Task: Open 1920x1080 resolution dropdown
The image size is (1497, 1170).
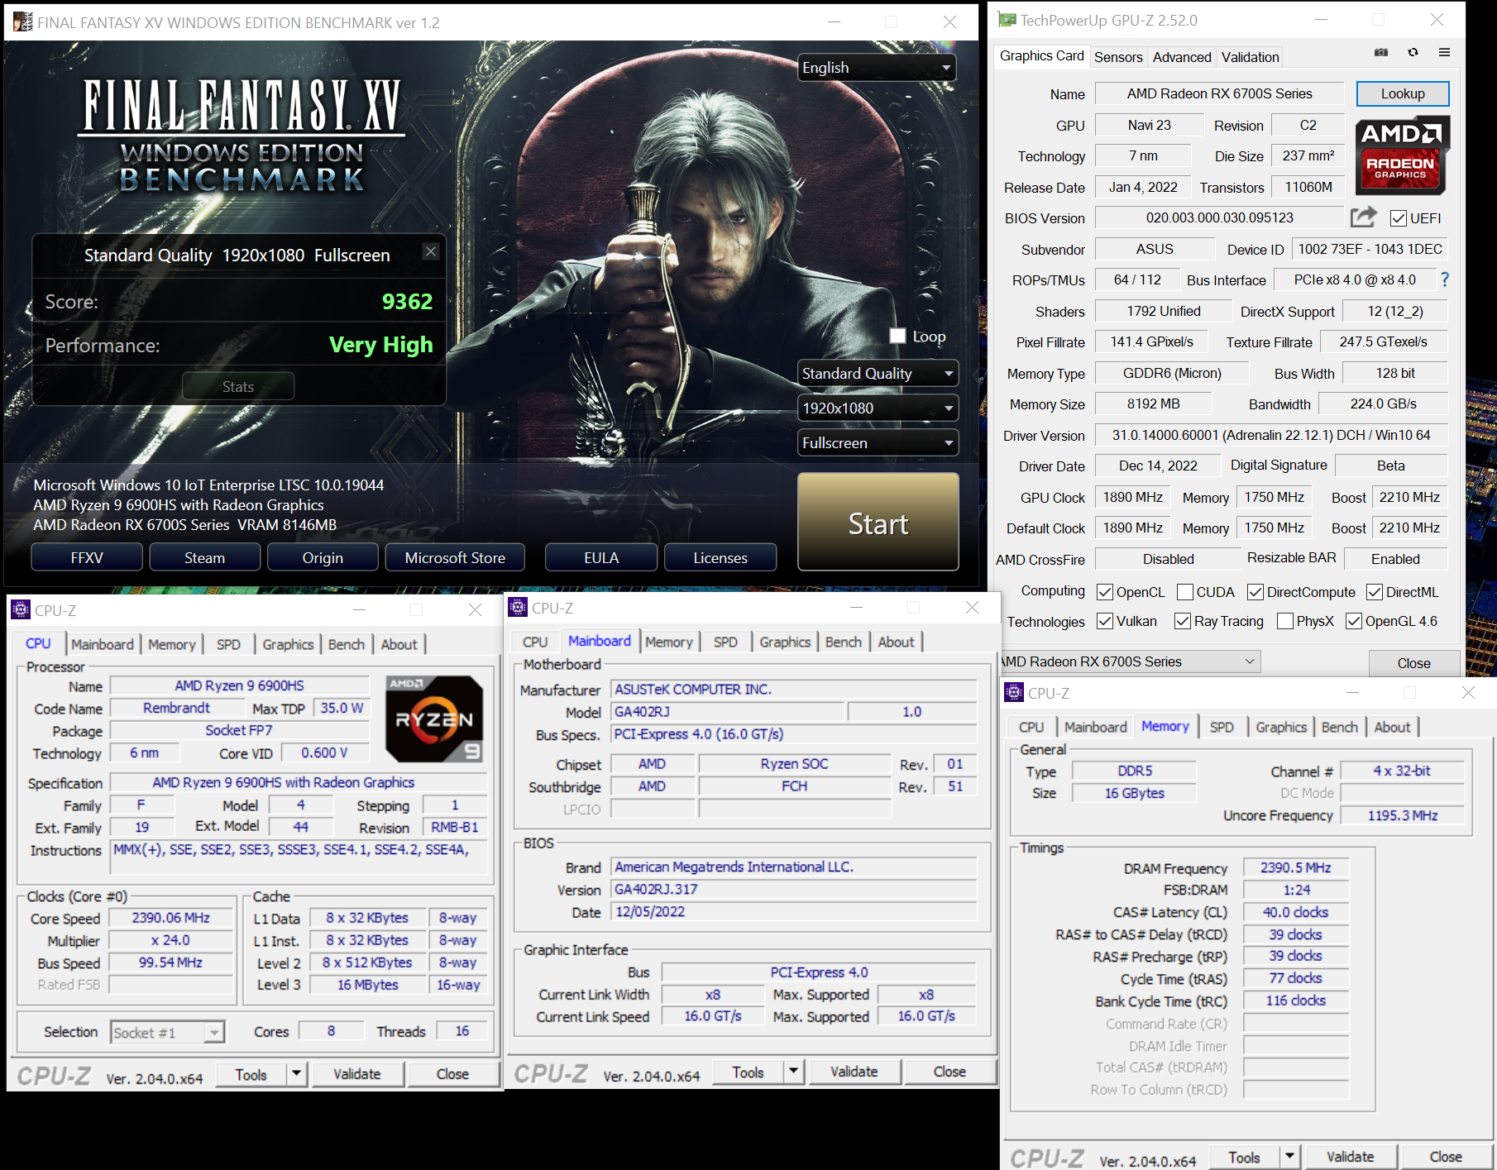Action: (x=878, y=408)
